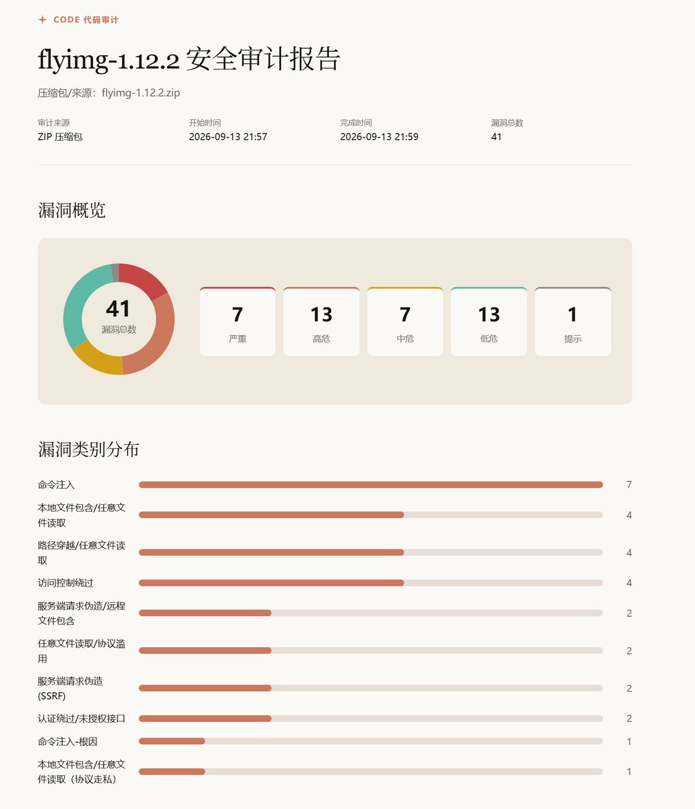This screenshot has width=695, height=809.
Task: Click the 开始时间 label
Action: point(205,123)
